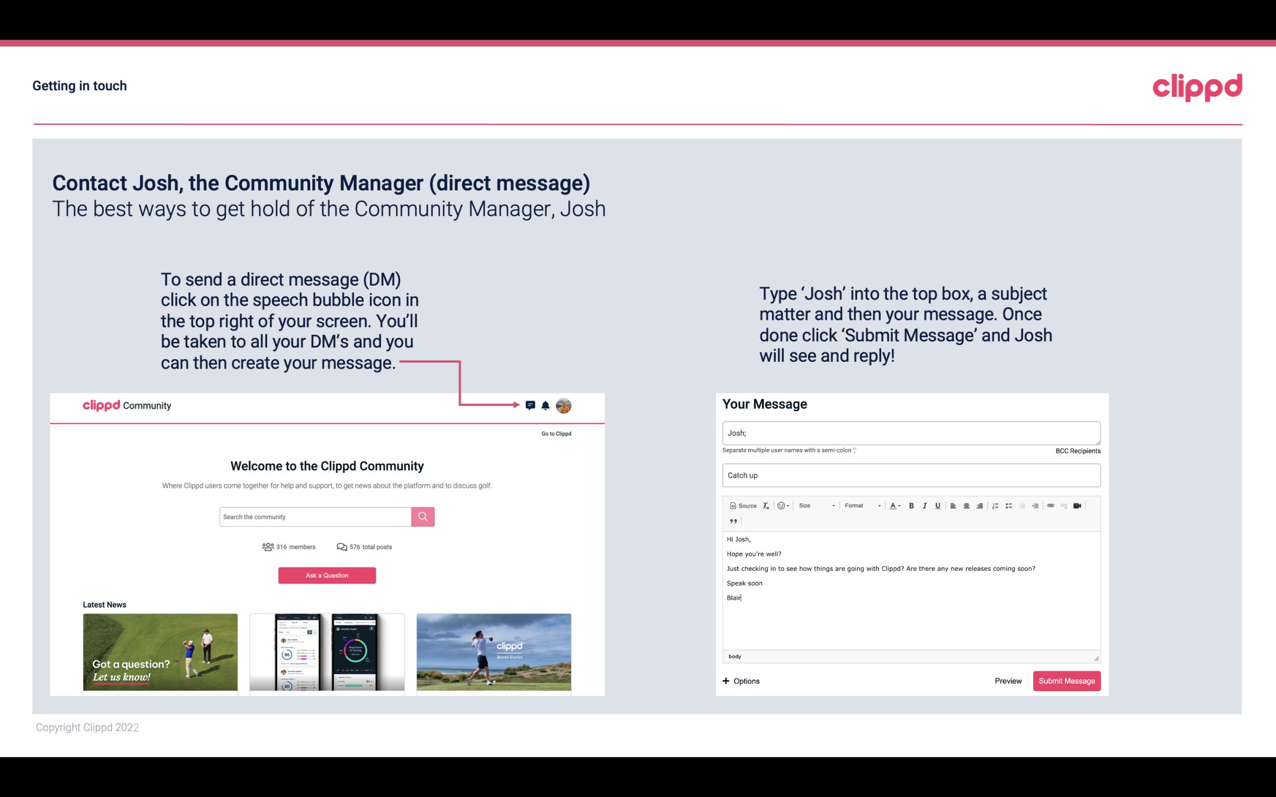Click the Ask a Question button
This screenshot has width=1276, height=797.
(327, 575)
